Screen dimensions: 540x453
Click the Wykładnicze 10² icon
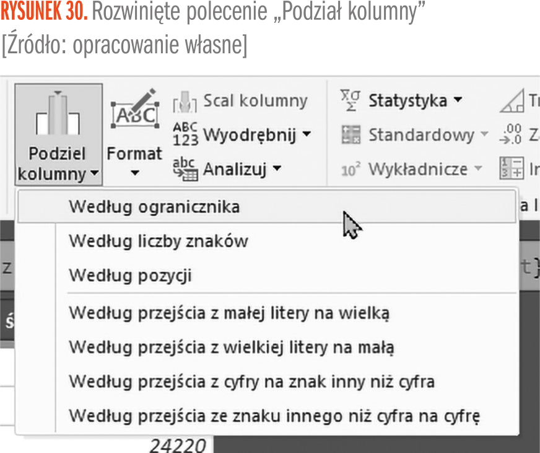tap(351, 169)
